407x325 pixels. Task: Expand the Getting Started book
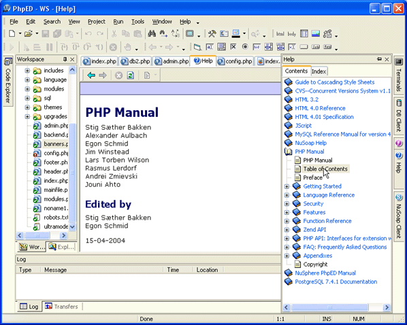coord(287,186)
